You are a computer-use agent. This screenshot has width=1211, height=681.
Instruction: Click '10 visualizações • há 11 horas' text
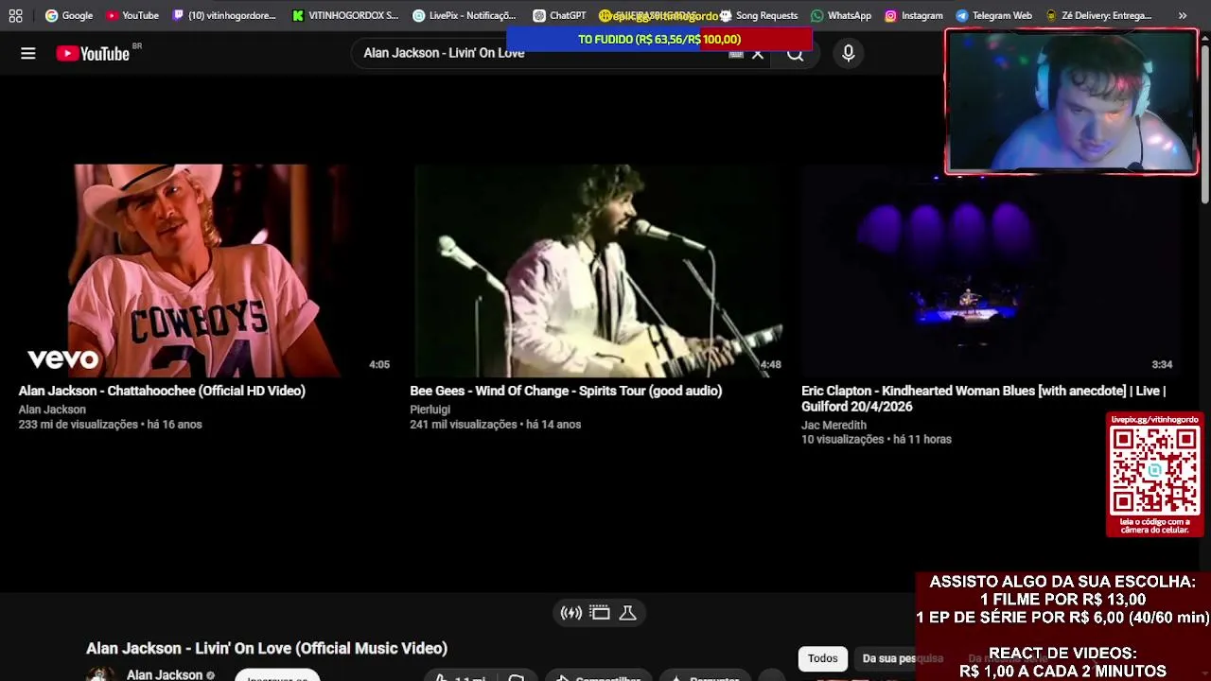(x=876, y=439)
